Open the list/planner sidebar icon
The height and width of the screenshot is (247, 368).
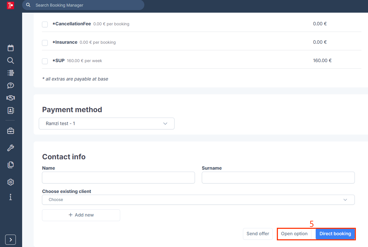click(11, 73)
